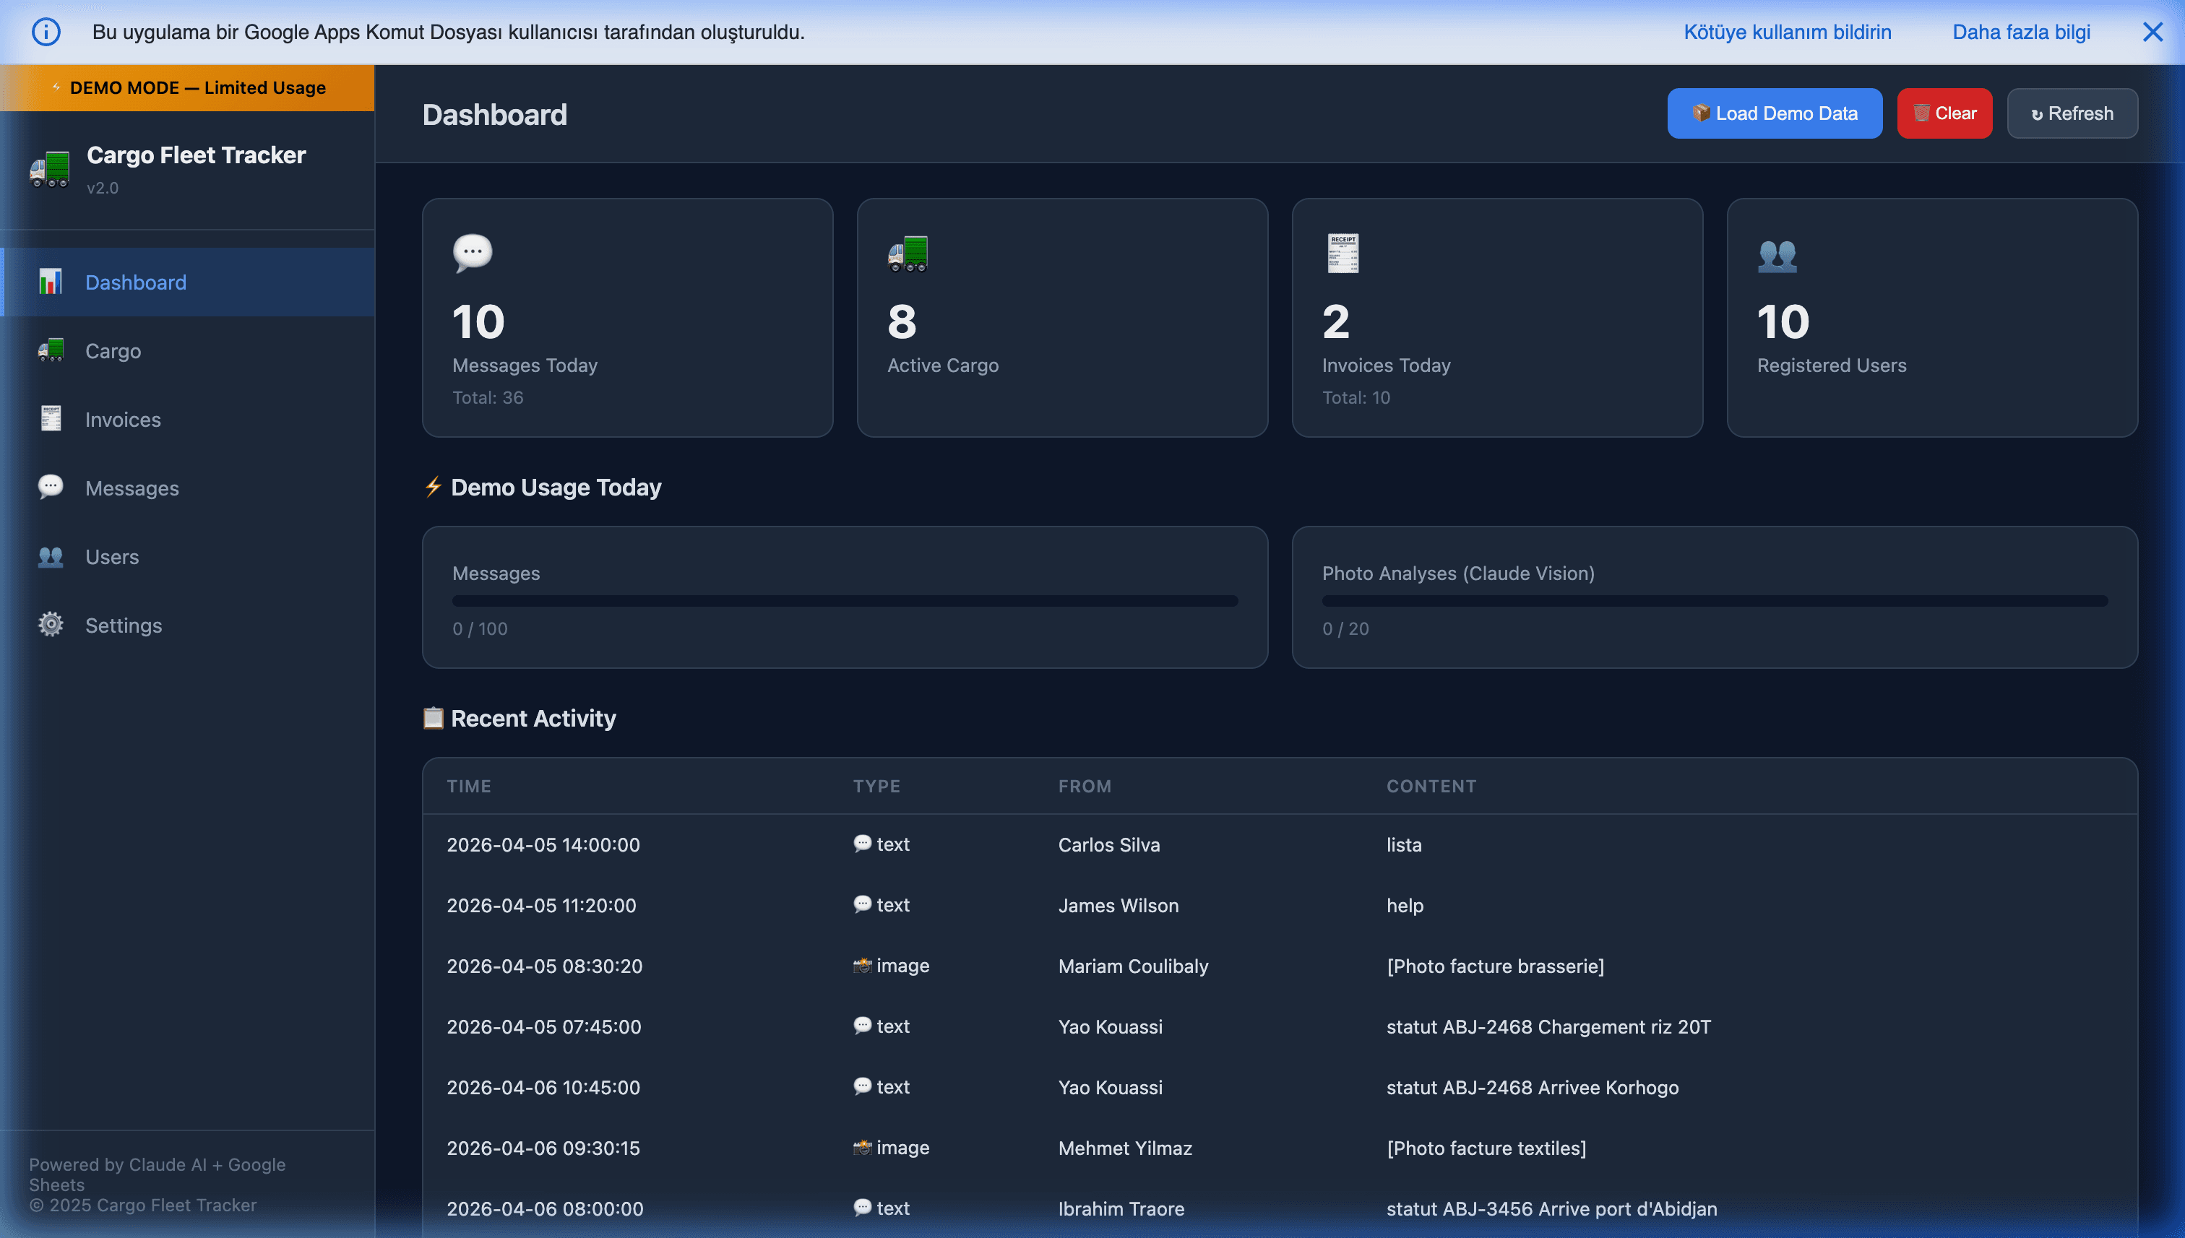Click the Cargo truck sidebar icon

tap(50, 350)
